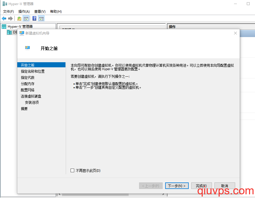Click the Hyper-V 管理器 tree node icon
Image resolution: width=255 pixels, height=198 pixels.
pos(4,27)
